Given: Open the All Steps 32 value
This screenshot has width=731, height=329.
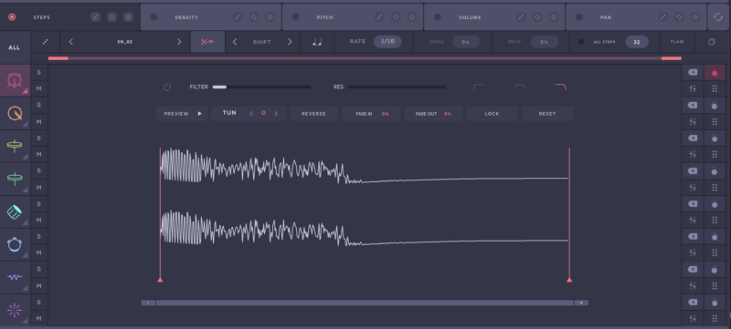Looking at the screenshot, I should click(637, 42).
